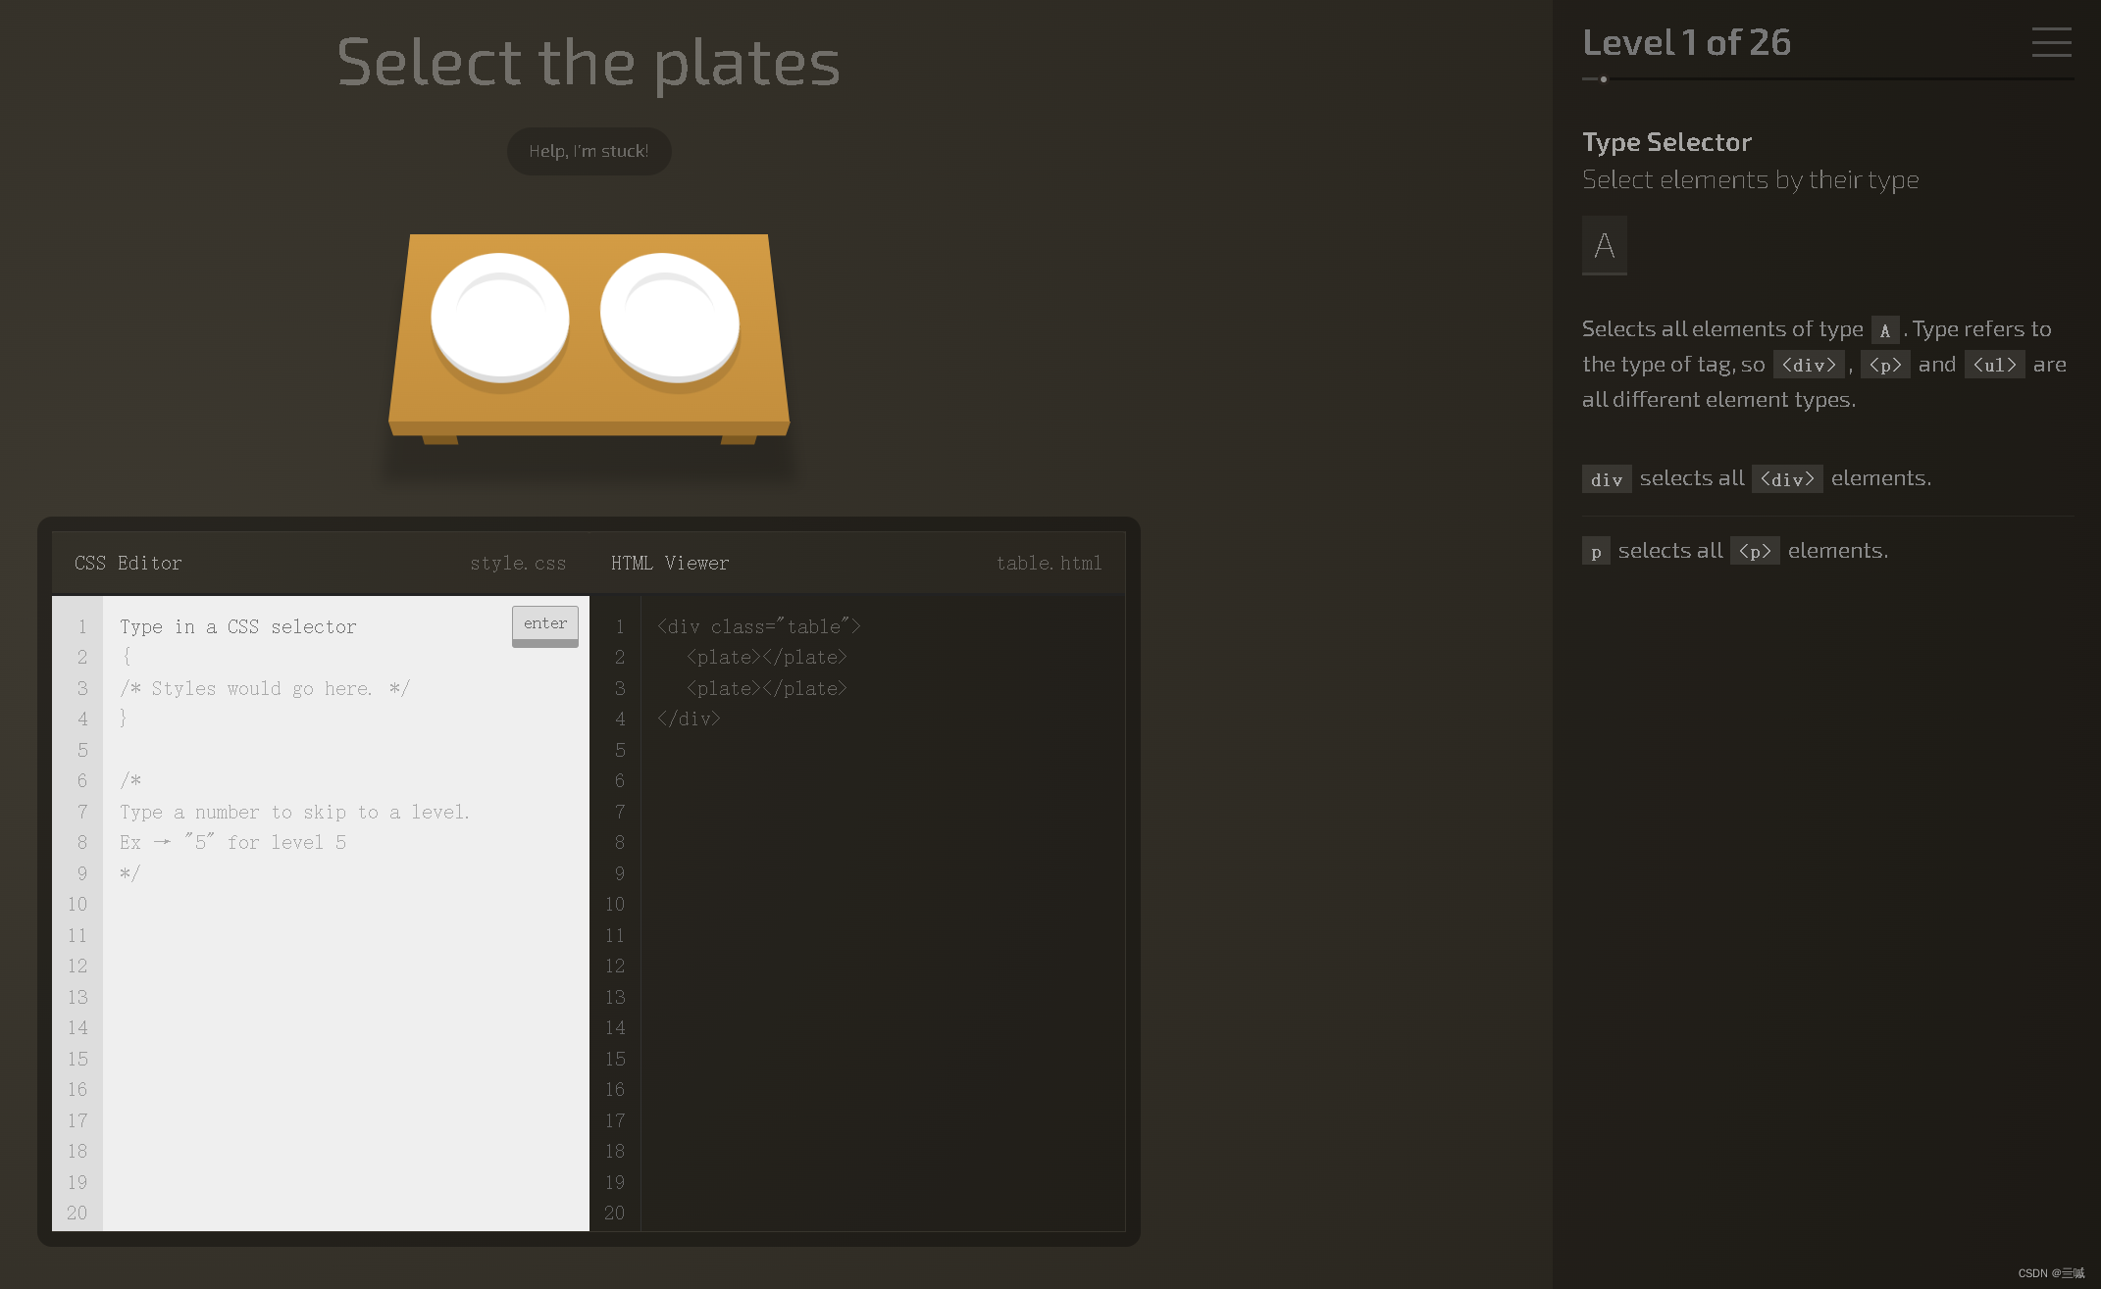Screen dimensions: 2101x1289
Task: Click 'Select elements by their type' subtitle
Action: click(x=1751, y=180)
